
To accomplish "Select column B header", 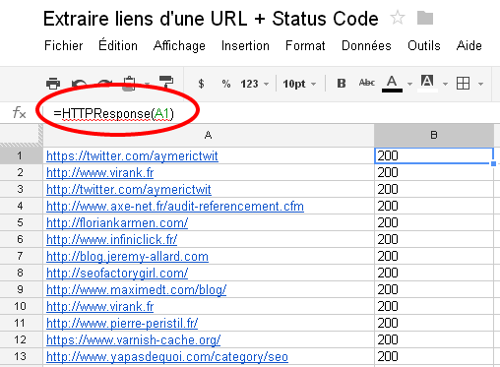I will coord(434,135).
